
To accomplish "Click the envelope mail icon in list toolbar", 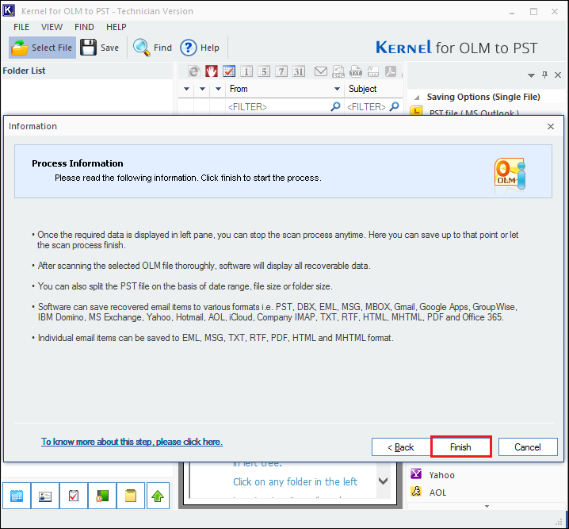I will click(320, 71).
